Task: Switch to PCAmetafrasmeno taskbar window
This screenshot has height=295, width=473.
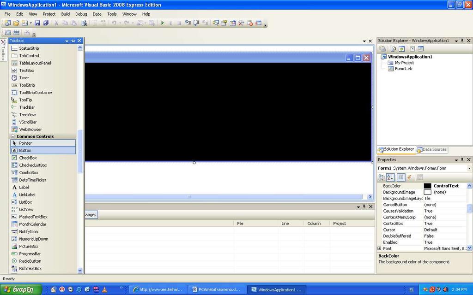Action: [x=218, y=289]
